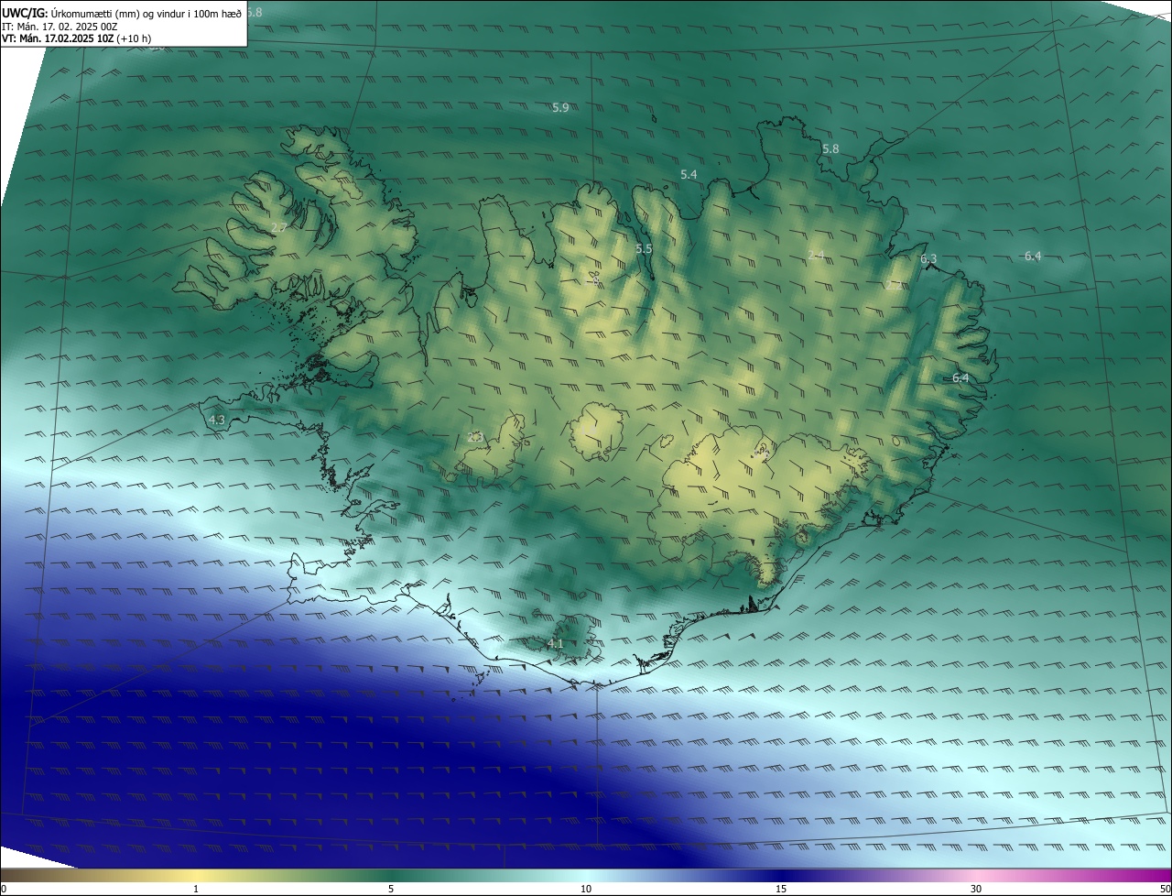This screenshot has width=1172, height=896.
Task: Pick the navy color above the 15 scale label
Action: coord(781,875)
